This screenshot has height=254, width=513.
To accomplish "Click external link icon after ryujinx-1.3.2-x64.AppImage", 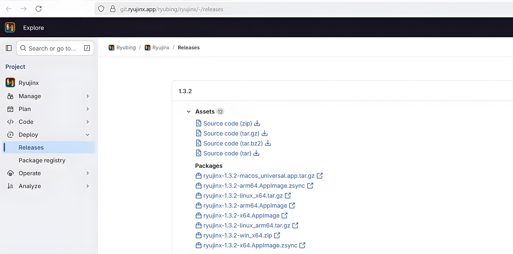I will click(x=285, y=215).
